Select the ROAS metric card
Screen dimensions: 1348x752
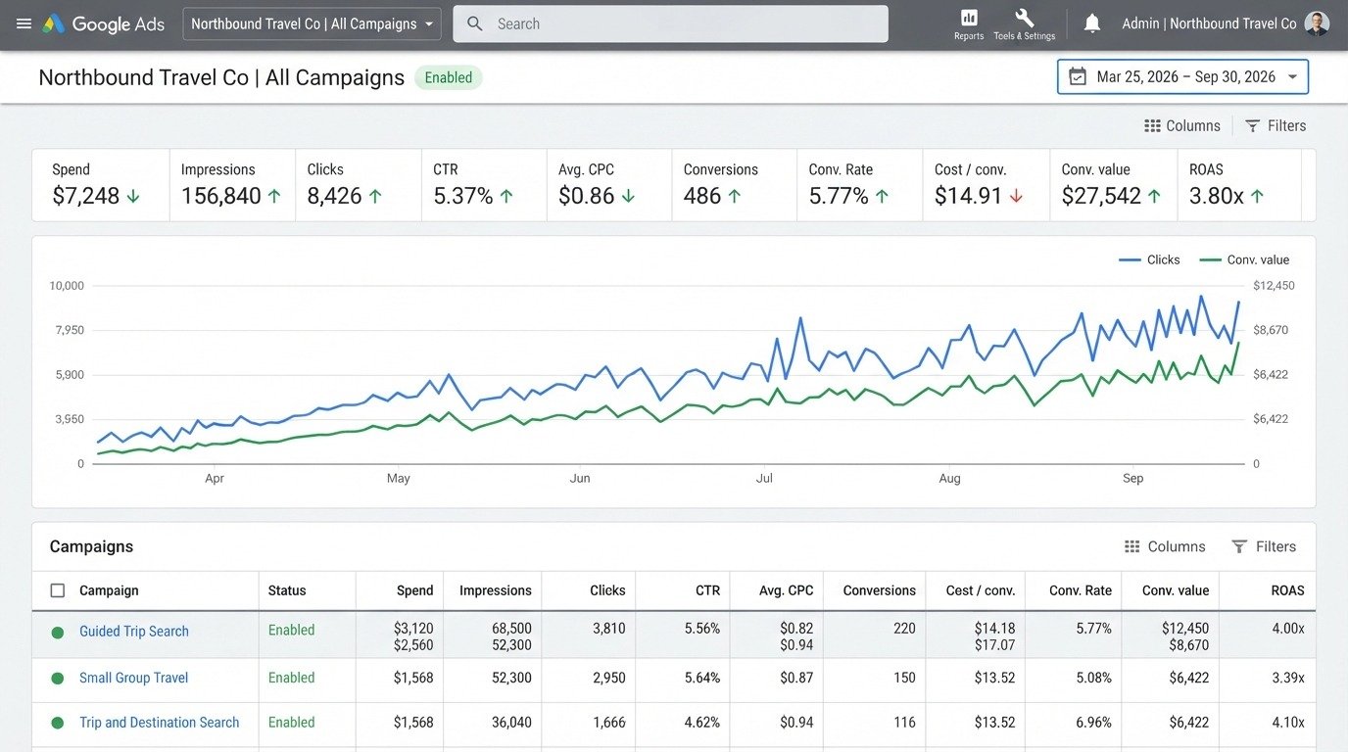coord(1239,184)
